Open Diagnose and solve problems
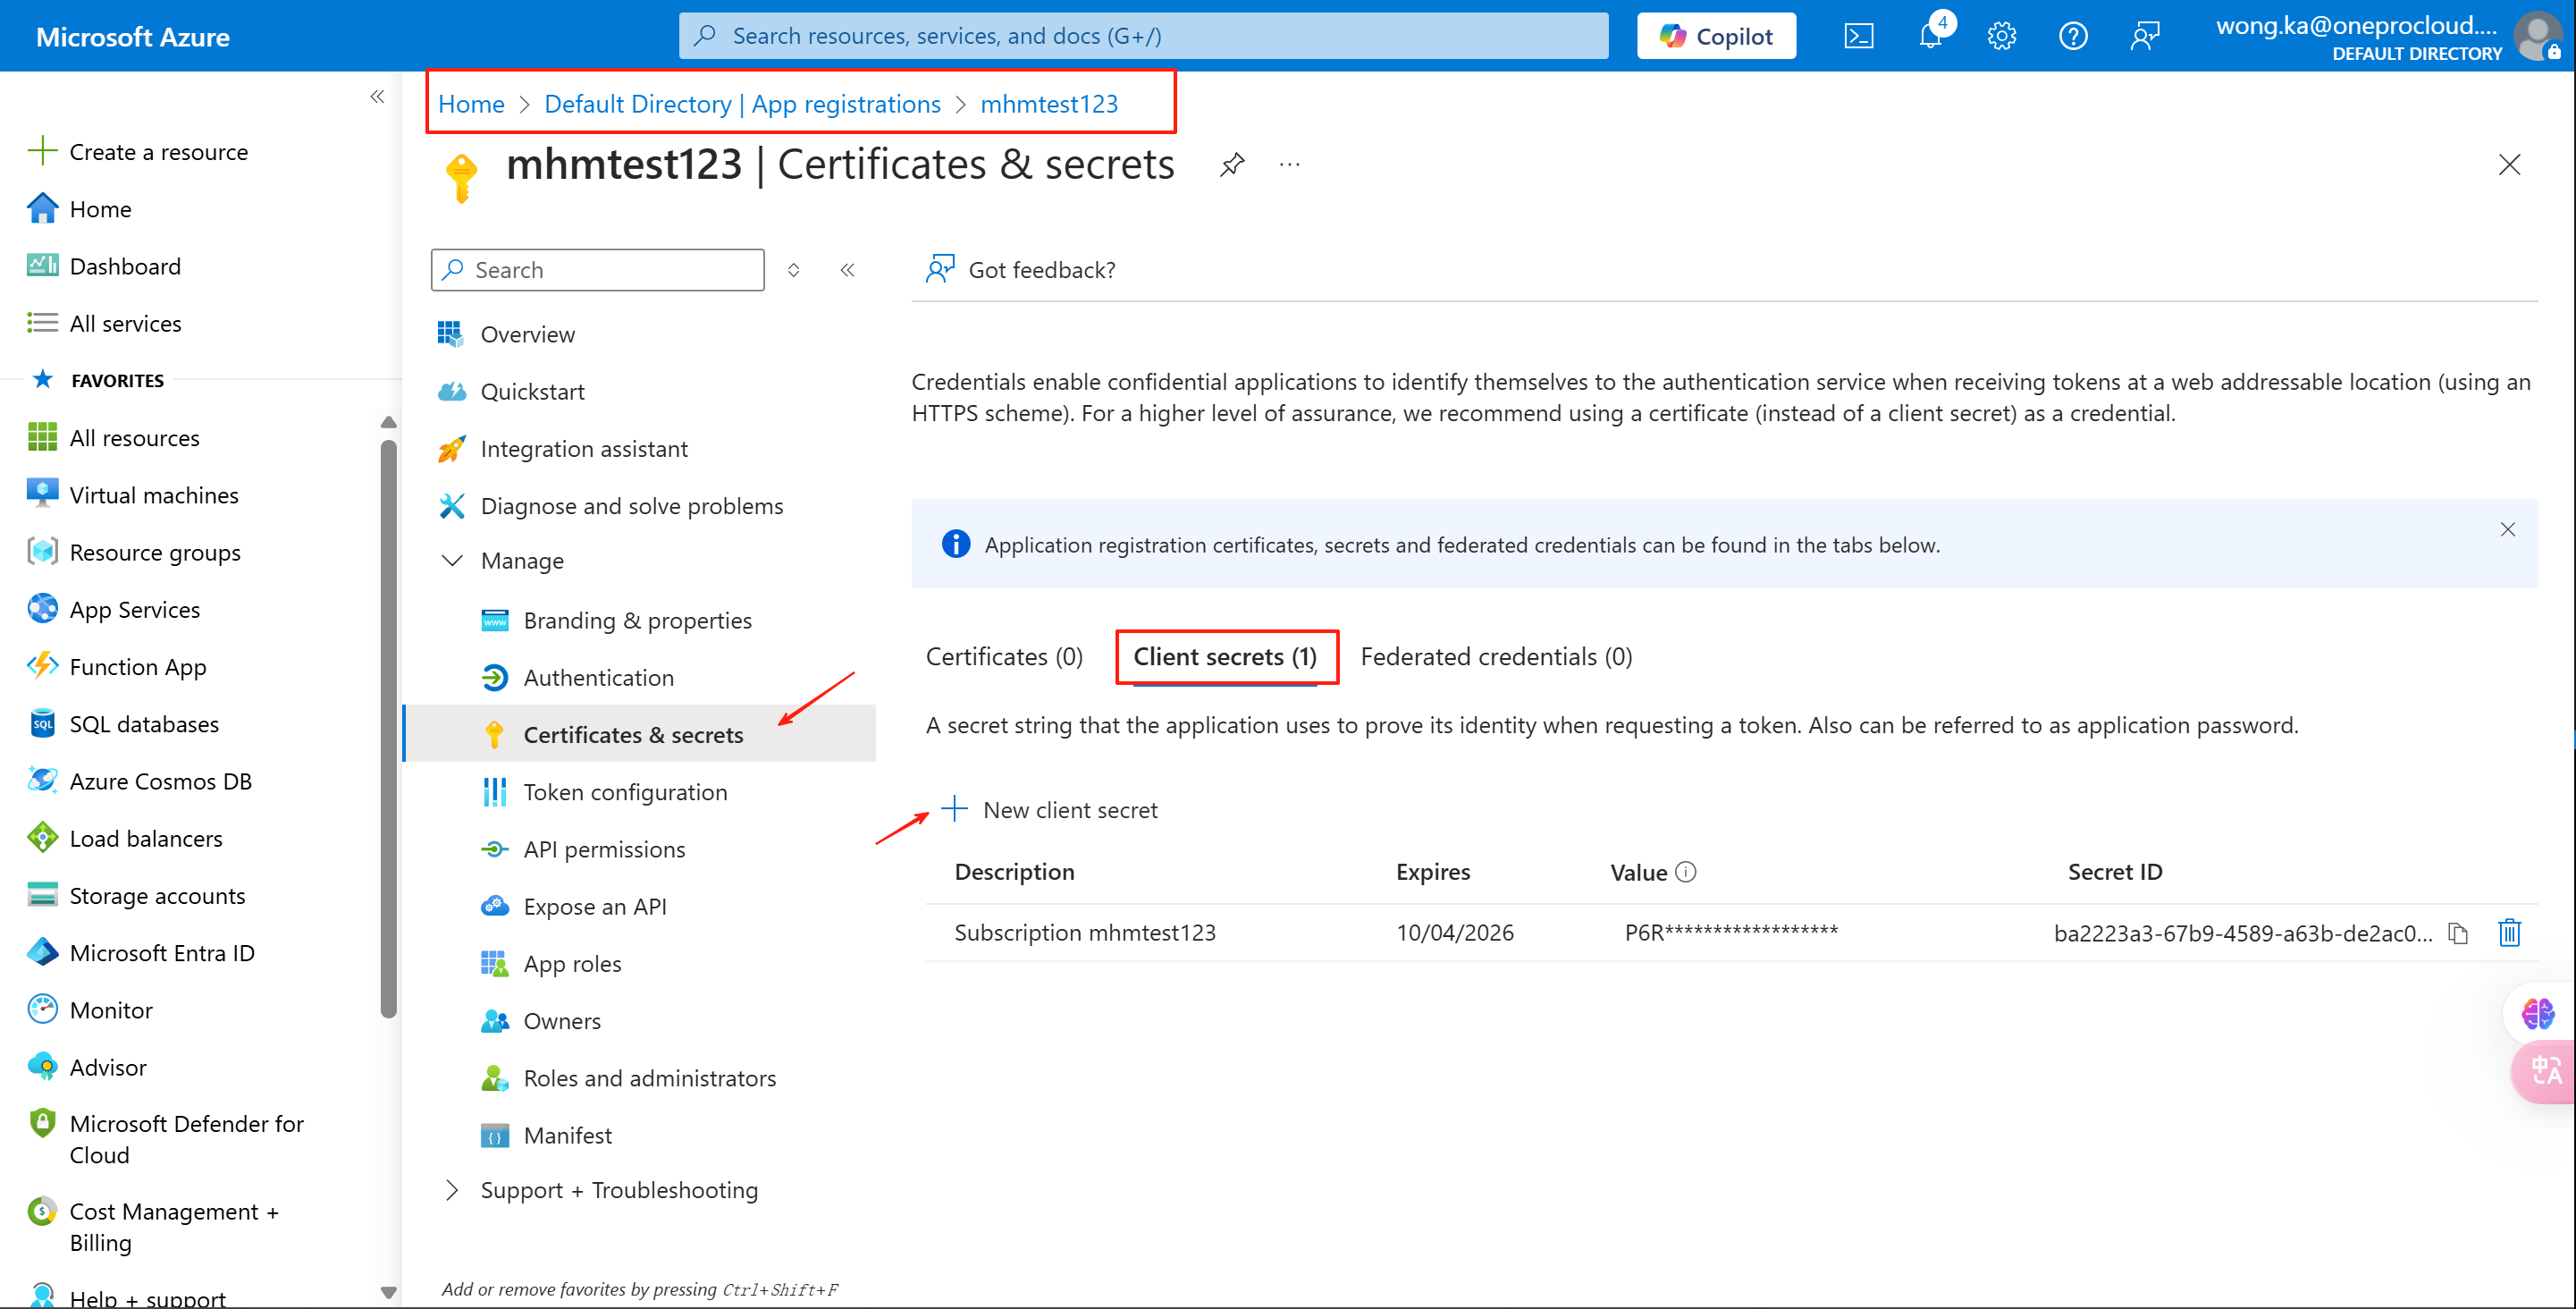 click(610, 506)
